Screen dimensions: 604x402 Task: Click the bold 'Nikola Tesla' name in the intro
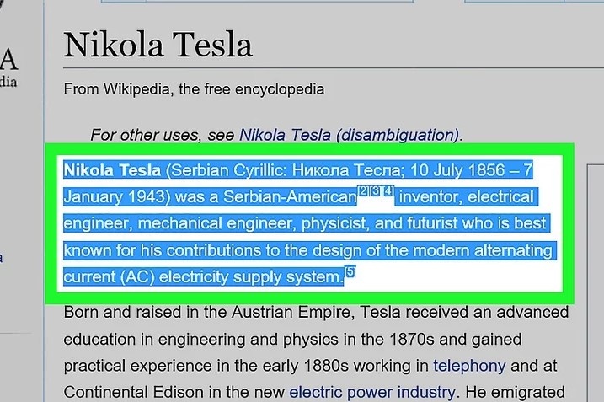pos(111,170)
